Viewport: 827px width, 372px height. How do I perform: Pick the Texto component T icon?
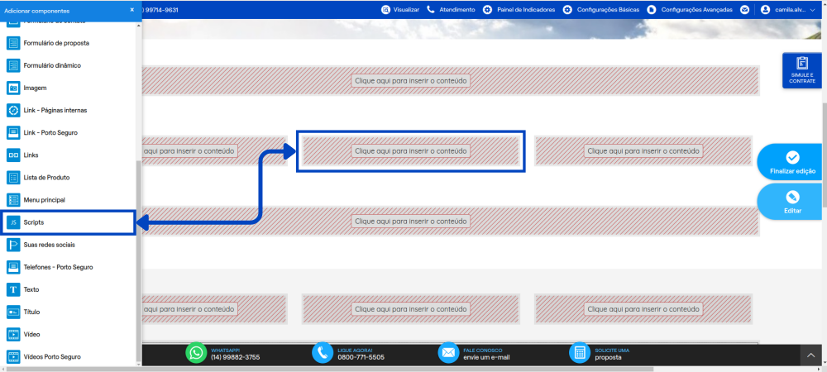click(x=13, y=290)
